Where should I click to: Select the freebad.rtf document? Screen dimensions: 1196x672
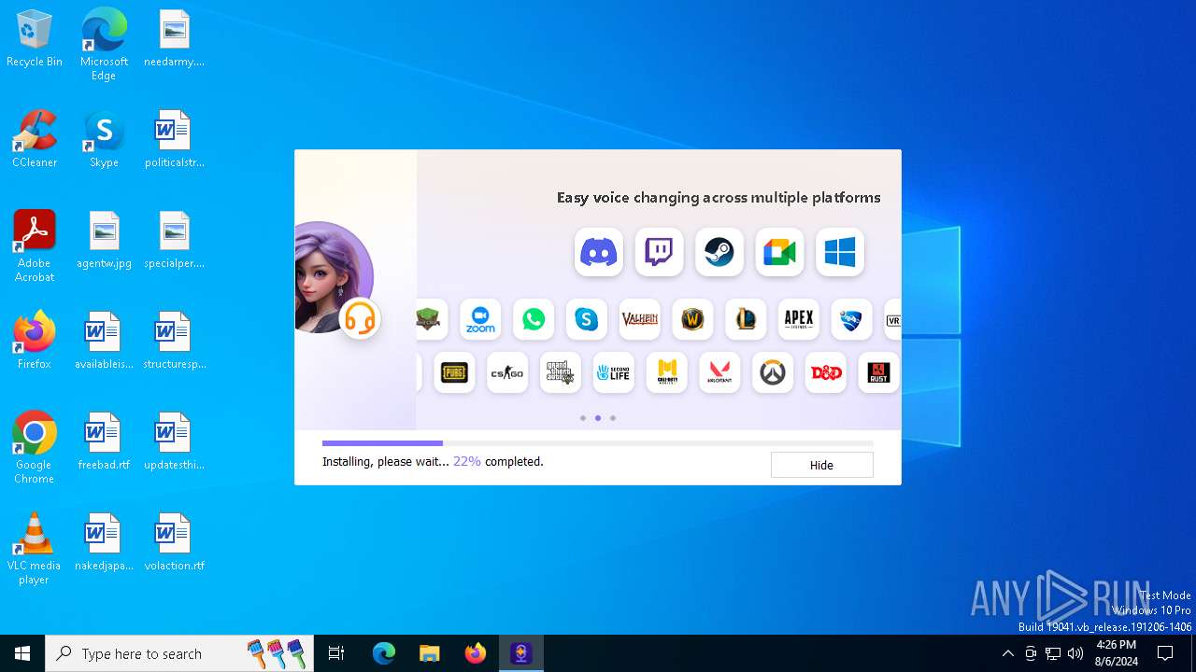pyautogui.click(x=104, y=441)
